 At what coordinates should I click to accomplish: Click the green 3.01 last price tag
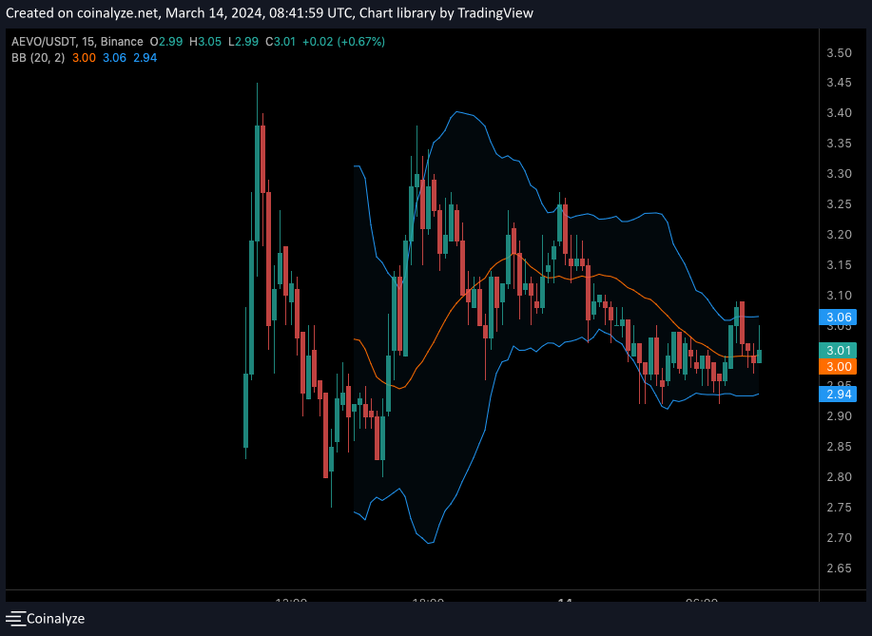[x=840, y=350]
